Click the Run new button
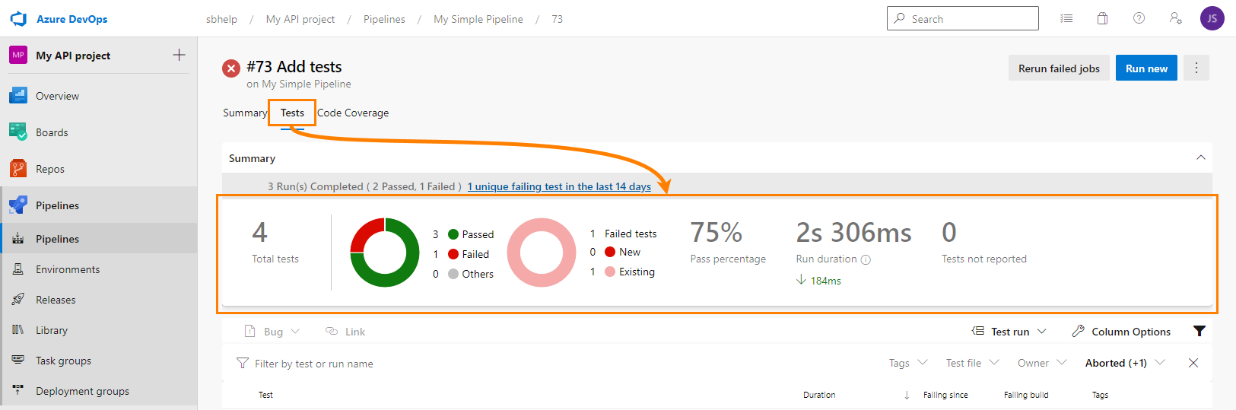The image size is (1236, 410). [1146, 68]
